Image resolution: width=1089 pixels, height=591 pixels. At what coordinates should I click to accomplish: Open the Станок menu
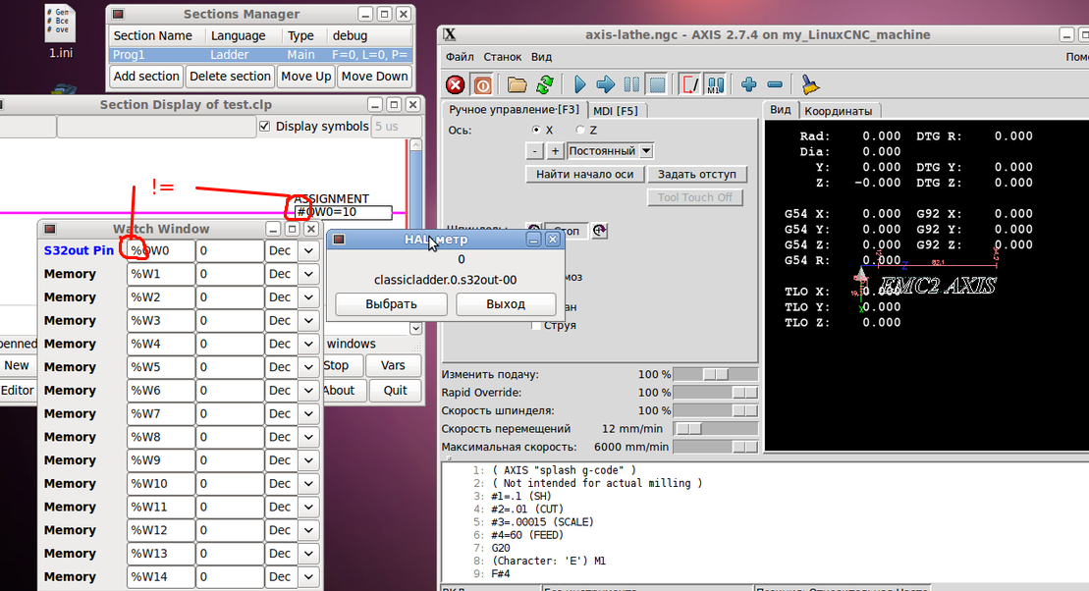tap(502, 57)
